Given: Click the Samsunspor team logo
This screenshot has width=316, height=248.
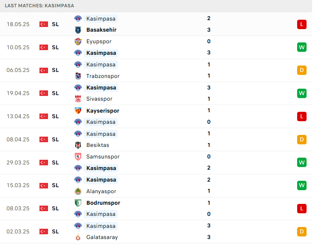Looking at the screenshot, I should [78, 157].
